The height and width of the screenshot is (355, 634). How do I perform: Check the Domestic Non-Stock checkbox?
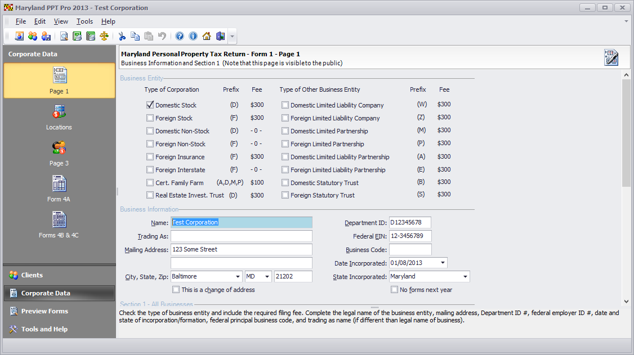(150, 131)
